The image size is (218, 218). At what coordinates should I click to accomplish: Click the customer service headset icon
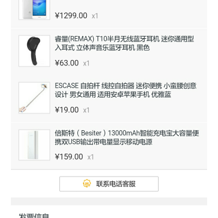[87, 184]
